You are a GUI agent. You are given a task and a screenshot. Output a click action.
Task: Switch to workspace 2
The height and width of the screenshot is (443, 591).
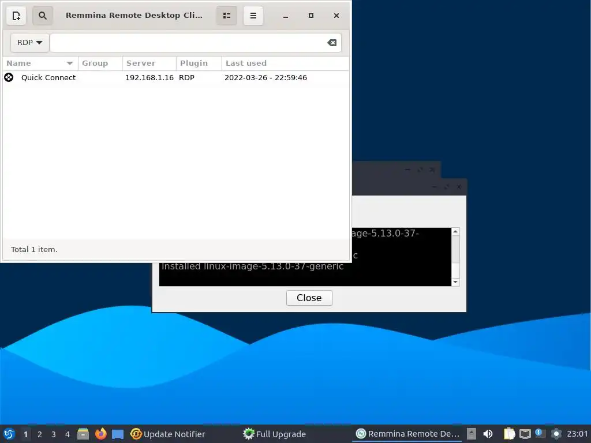click(40, 434)
